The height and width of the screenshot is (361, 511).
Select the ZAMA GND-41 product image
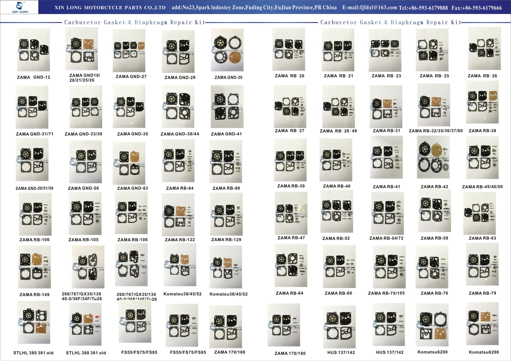coord(227,106)
